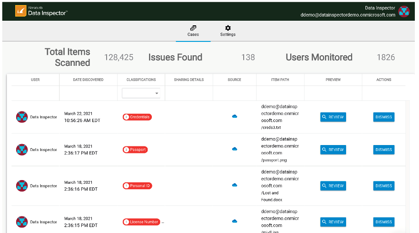Click the account email in the header
This screenshot has height=233, width=419.
[x=347, y=15]
